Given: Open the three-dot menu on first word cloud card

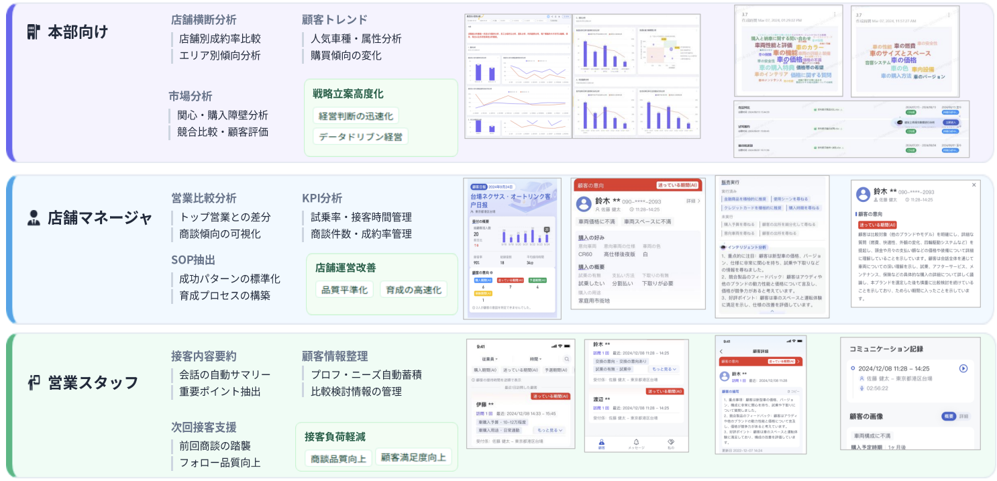Looking at the screenshot, I should tap(835, 13).
